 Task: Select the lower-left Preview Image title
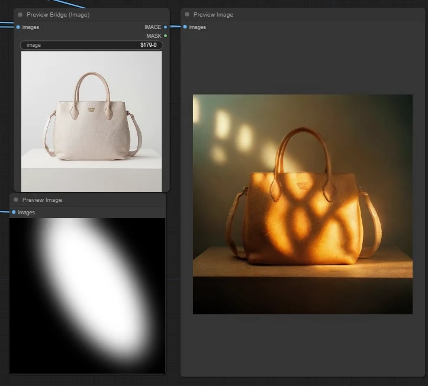pos(42,200)
